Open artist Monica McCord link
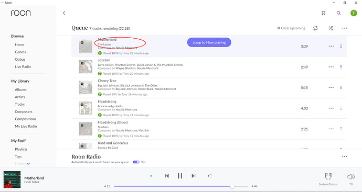This screenshot has height=192, width=362. (x=108, y=148)
